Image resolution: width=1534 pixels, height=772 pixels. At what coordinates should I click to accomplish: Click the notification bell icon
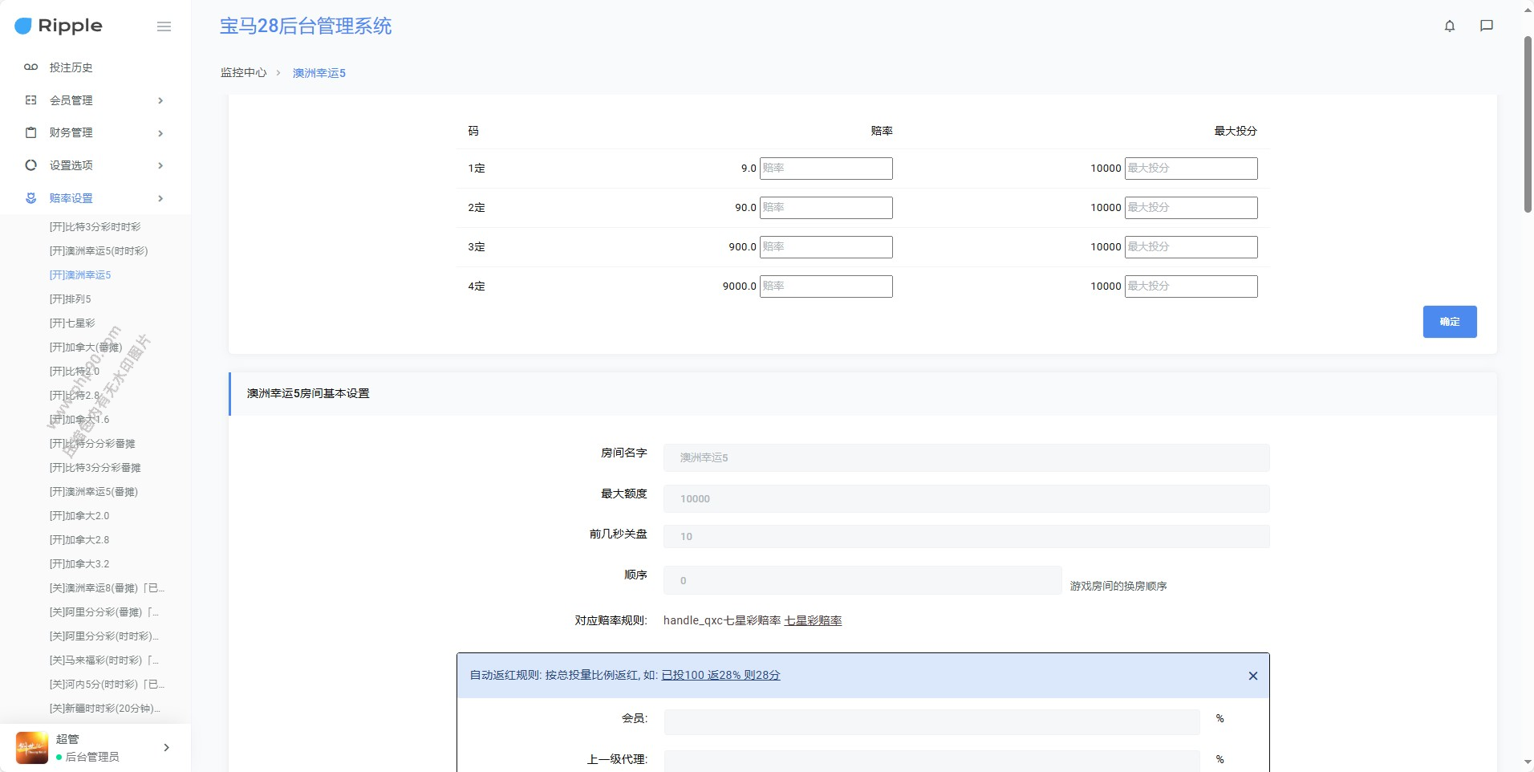[1449, 26]
